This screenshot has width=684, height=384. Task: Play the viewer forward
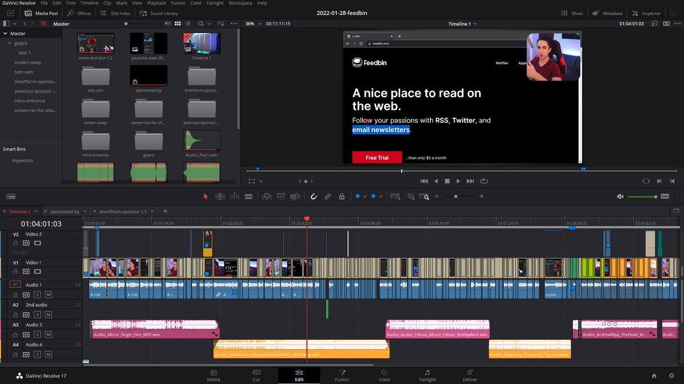[x=458, y=181]
